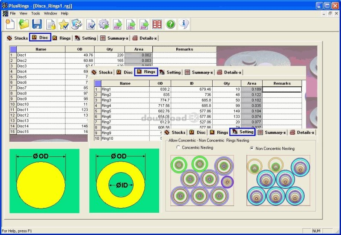Click the ID column header in Rings table
This screenshot has width=341, height=235.
point(192,83)
